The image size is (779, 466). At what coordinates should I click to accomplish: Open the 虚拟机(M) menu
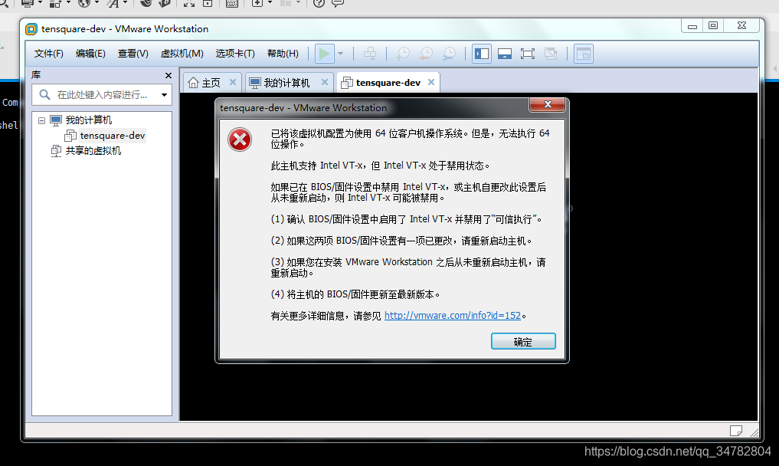pyautogui.click(x=182, y=53)
